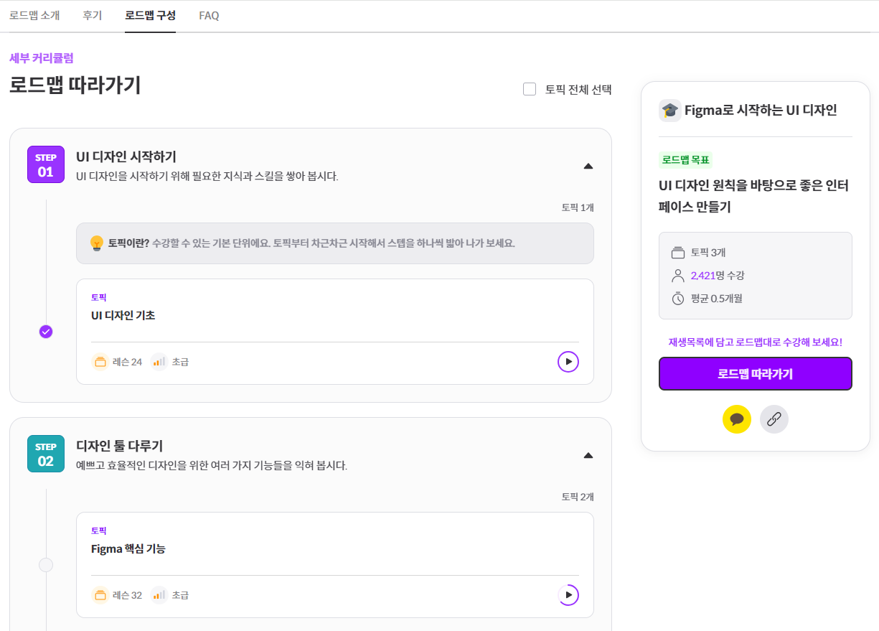Click the person icon beside 2,421명 수강
This screenshot has width=879, height=631.
pyautogui.click(x=678, y=276)
